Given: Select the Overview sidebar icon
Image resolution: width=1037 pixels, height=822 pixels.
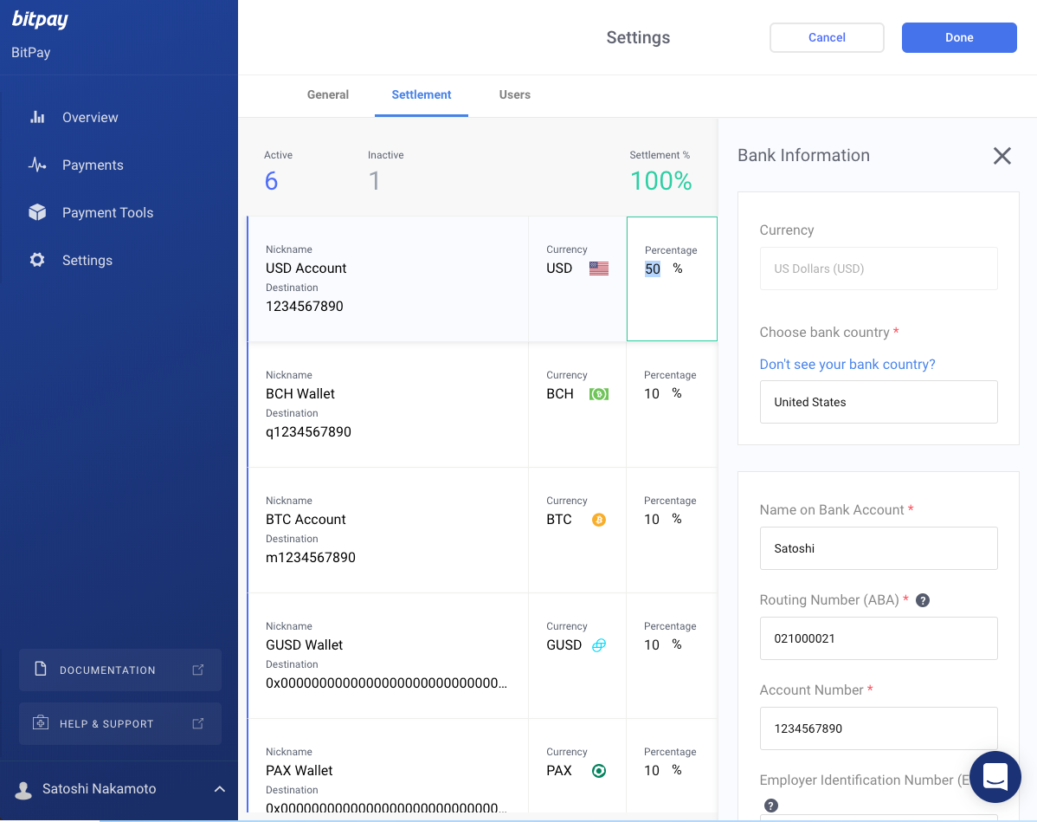Looking at the screenshot, I should tap(38, 117).
